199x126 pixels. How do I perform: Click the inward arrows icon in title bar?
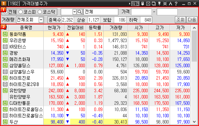click(165, 3)
